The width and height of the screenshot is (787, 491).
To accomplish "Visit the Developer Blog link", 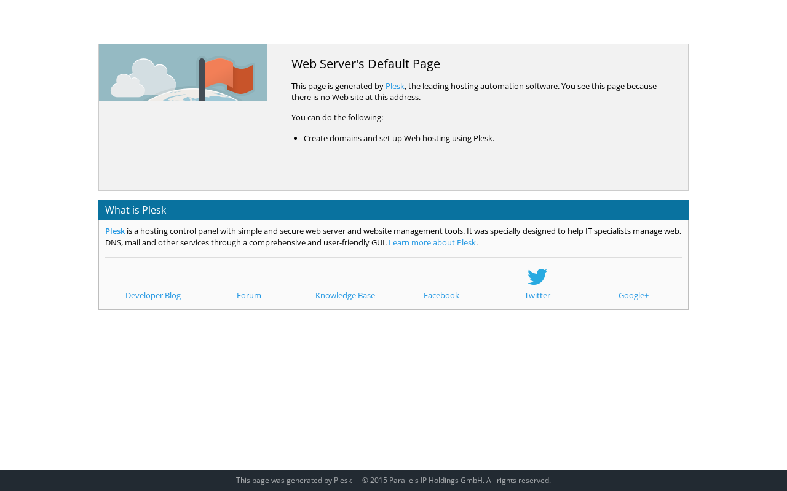I will (x=153, y=295).
